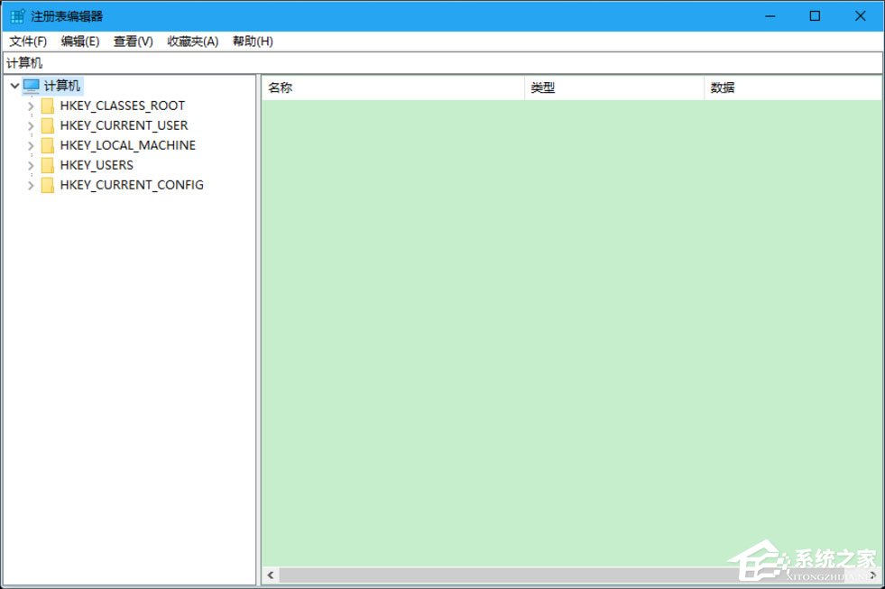The width and height of the screenshot is (885, 589).
Task: Click the HKEY_LOCAL_MACHINE folder icon
Action: point(47,145)
